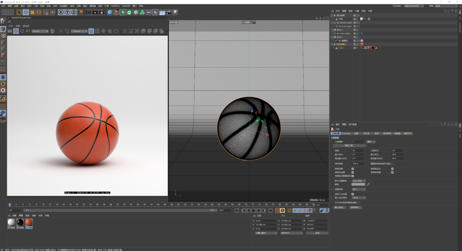Play the animation forward
The height and width of the screenshot is (251, 462).
(x=254, y=211)
